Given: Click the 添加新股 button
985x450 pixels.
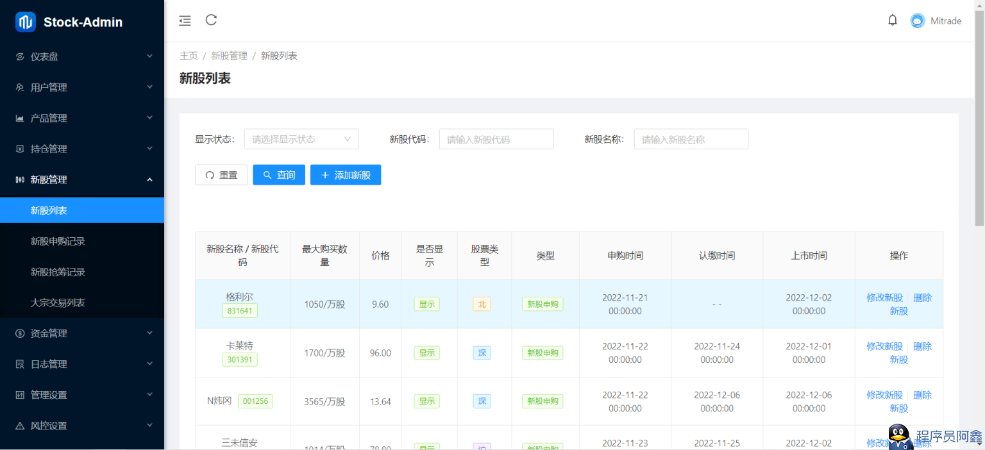Looking at the screenshot, I should pos(346,175).
